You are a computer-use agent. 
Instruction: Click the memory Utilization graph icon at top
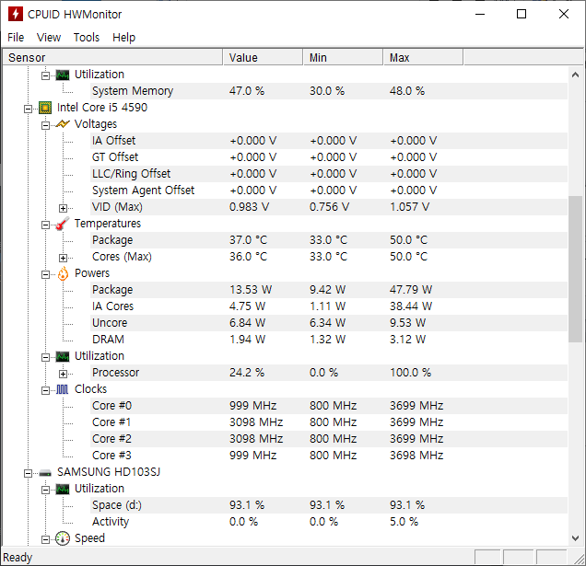coord(63,75)
